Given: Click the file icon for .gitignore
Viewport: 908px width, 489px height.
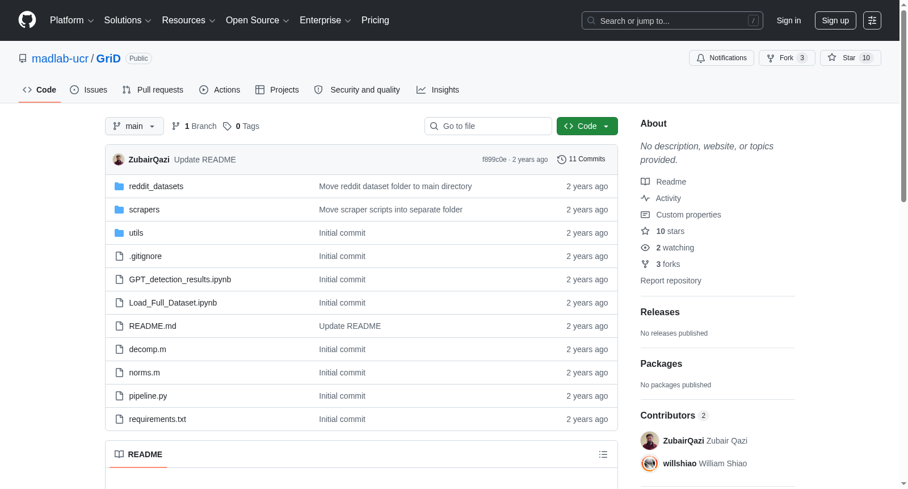Looking at the screenshot, I should [x=119, y=256].
